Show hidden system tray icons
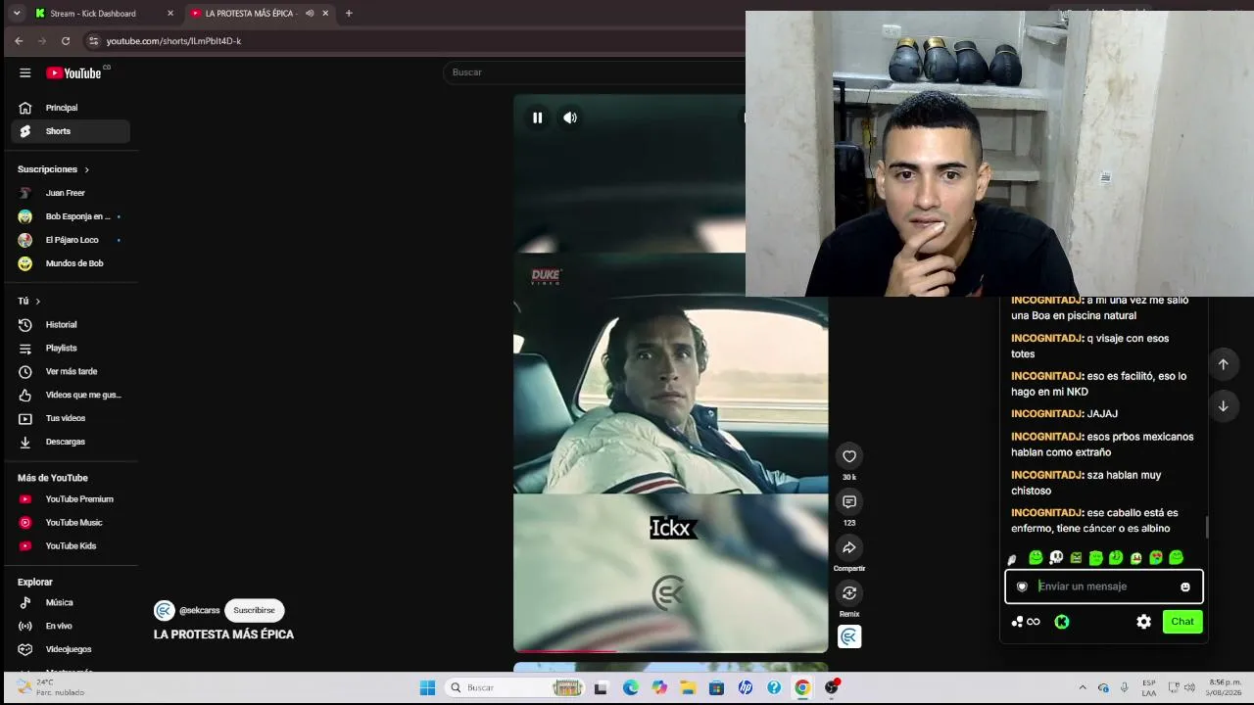The image size is (1254, 705). 1083,687
